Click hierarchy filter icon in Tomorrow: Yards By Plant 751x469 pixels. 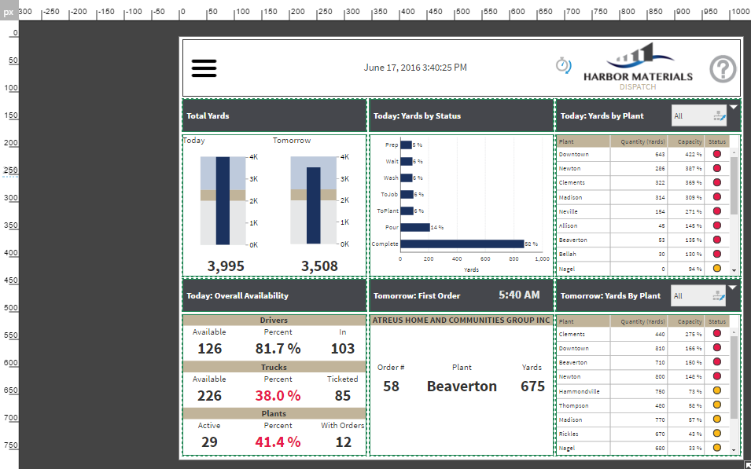point(719,295)
